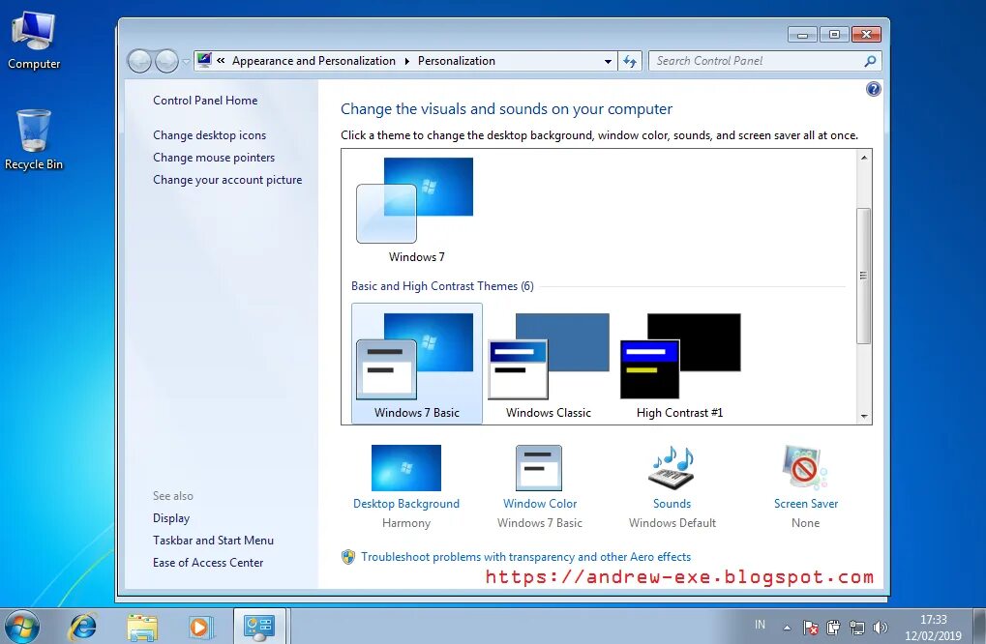Screen dimensions: 986x644
Task: Open the Start menu orb
Action: click(21, 627)
